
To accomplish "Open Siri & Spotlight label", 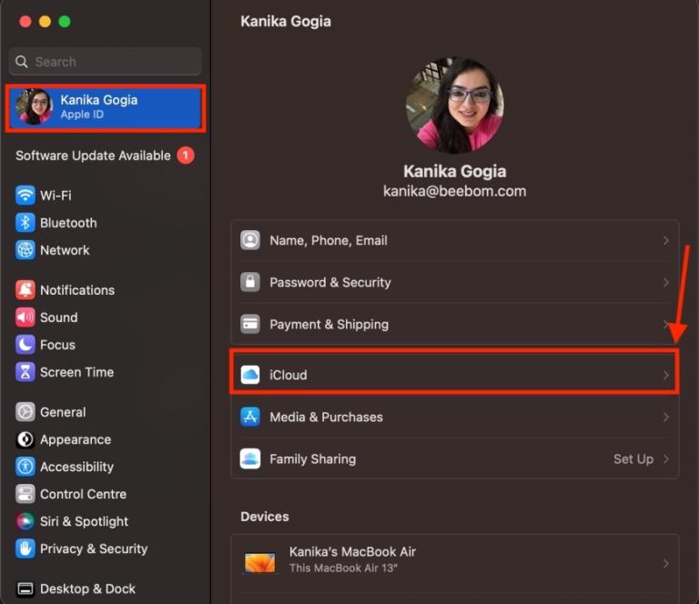I will click(85, 521).
